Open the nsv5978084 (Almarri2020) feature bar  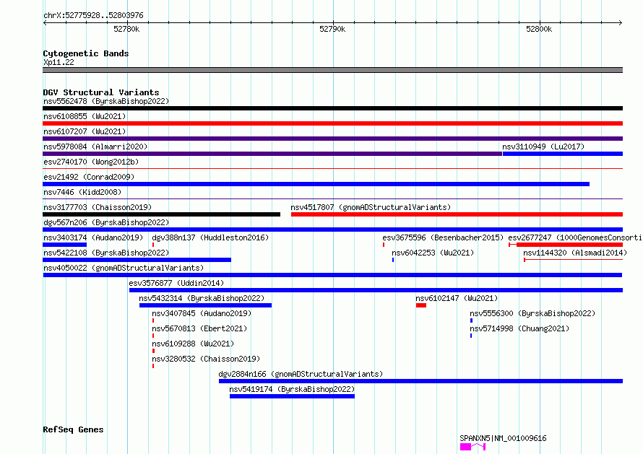pyautogui.click(x=272, y=154)
